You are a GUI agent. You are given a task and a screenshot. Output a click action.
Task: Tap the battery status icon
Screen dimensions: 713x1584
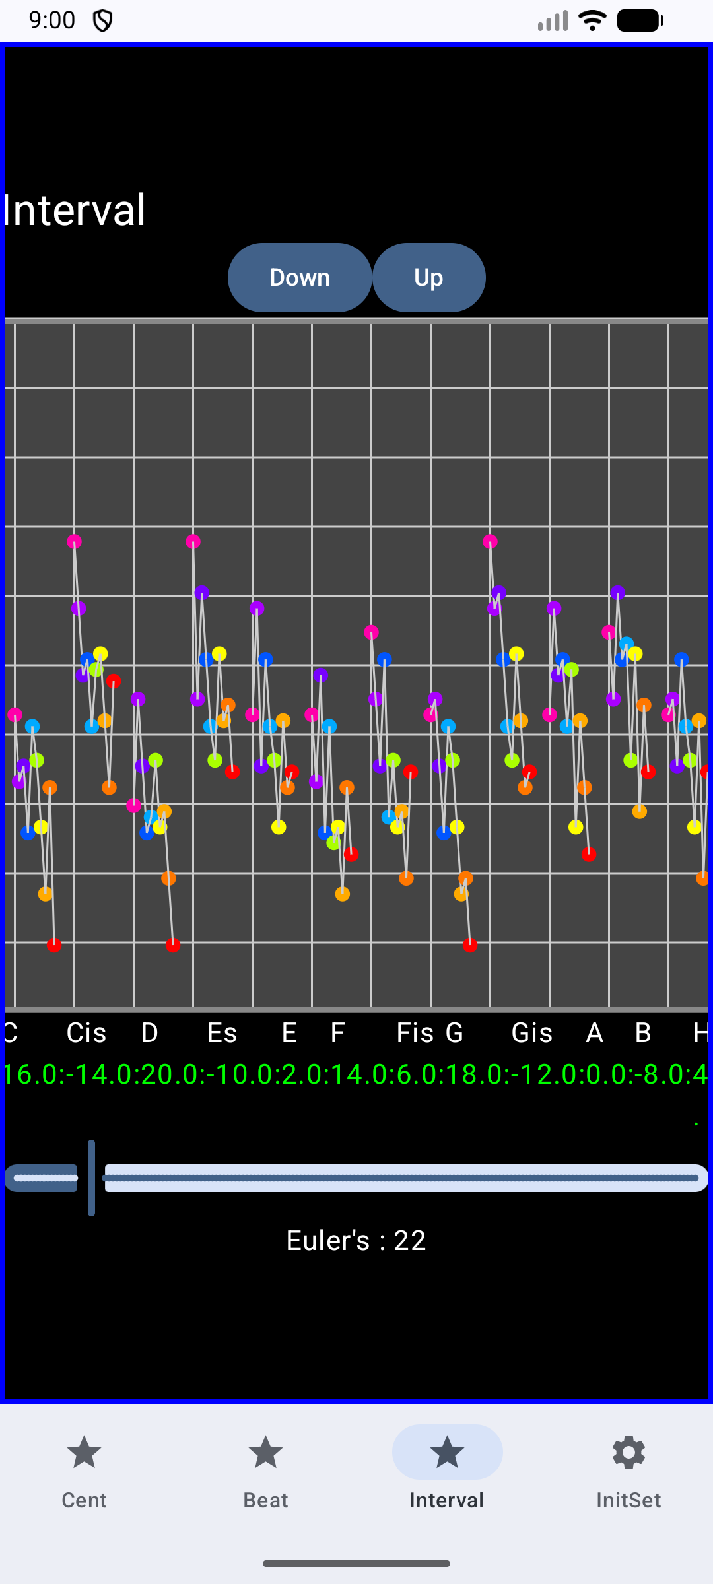pyautogui.click(x=640, y=20)
